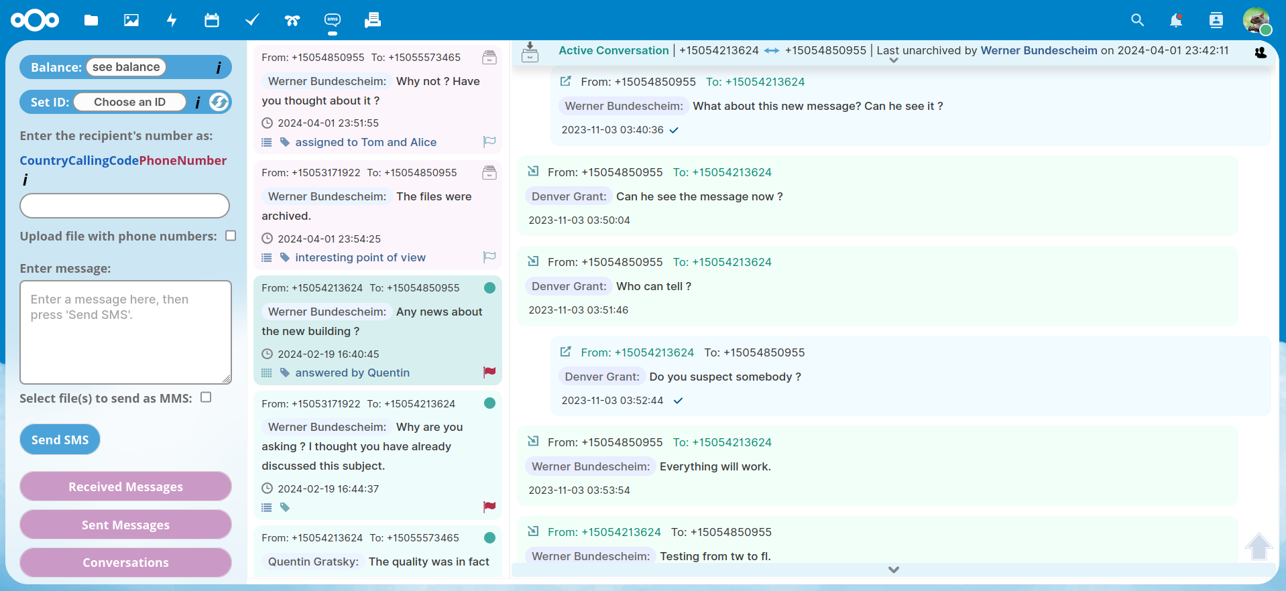Click the recipient number input field
The image size is (1286, 591).
125,206
